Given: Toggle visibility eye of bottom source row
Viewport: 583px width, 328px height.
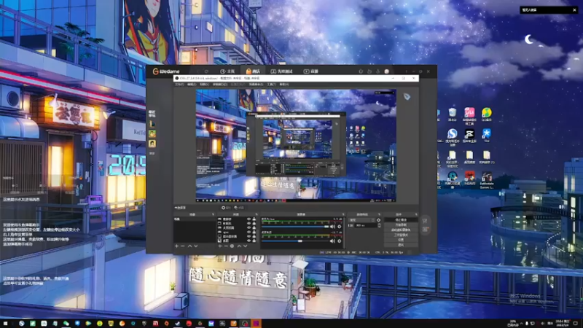Looking at the screenshot, I should click(249, 241).
